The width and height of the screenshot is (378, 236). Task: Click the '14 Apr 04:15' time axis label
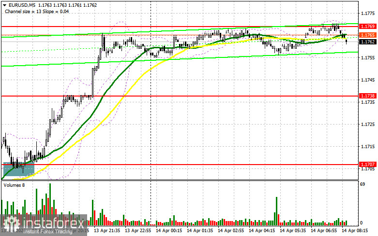(262, 231)
